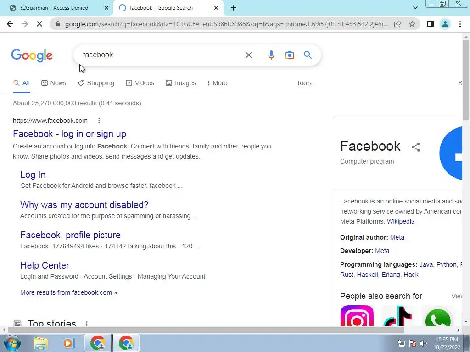Close the facebook Google Search tab
Screen dimensions: 470x352
pyautogui.click(x=216, y=8)
